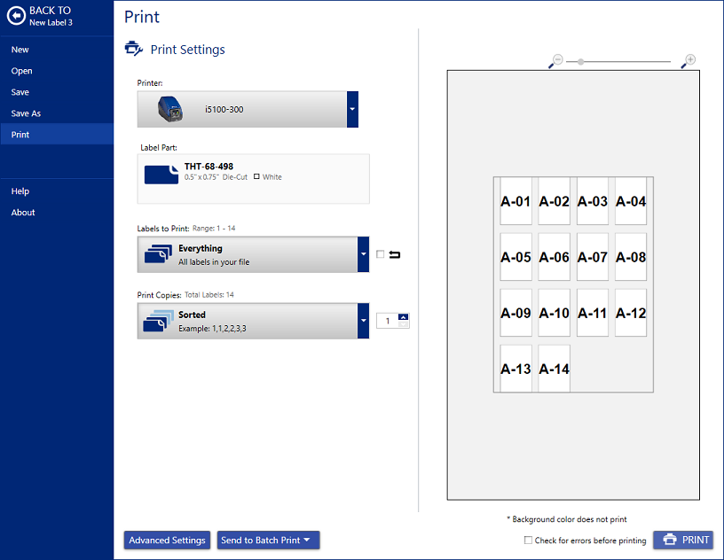
Task: Click the zoom in magnifier icon
Action: [x=689, y=61]
